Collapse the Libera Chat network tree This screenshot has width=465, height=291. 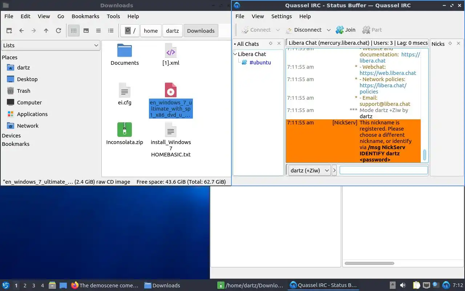click(235, 54)
